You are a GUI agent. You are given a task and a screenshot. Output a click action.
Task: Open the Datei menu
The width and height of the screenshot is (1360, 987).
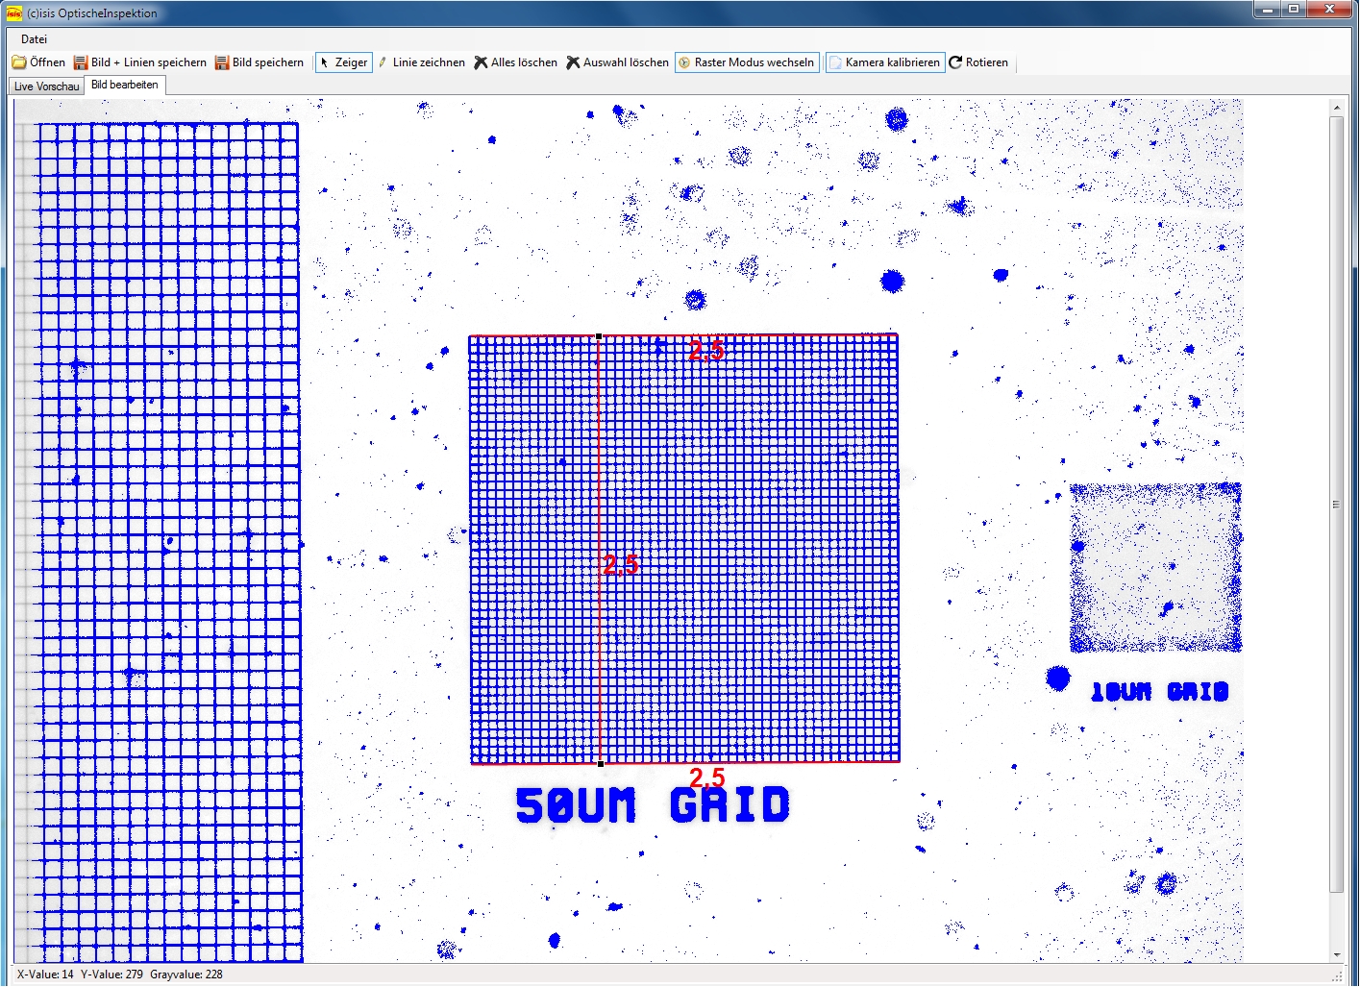click(x=34, y=39)
